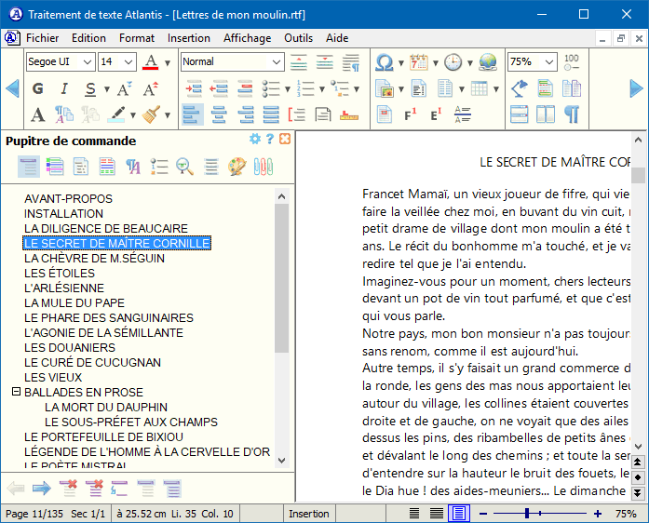Increase paragraph indent
Viewport: 649px width, 523px height.
pos(194,88)
